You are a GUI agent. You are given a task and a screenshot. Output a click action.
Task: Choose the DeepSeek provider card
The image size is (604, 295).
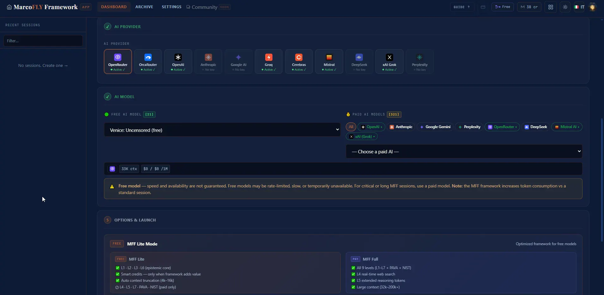pos(359,62)
